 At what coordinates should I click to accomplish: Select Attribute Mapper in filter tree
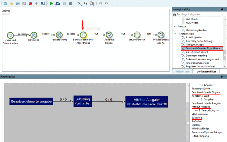coord(195,45)
